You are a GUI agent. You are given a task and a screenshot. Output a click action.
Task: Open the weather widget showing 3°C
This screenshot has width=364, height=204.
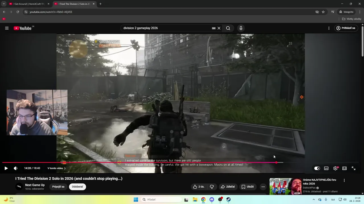[9, 199]
